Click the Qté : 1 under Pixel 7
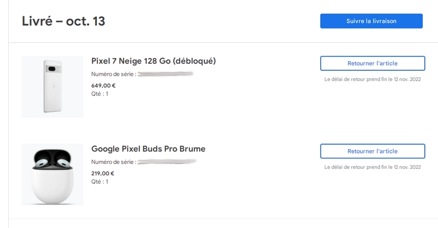 [x=100, y=94]
